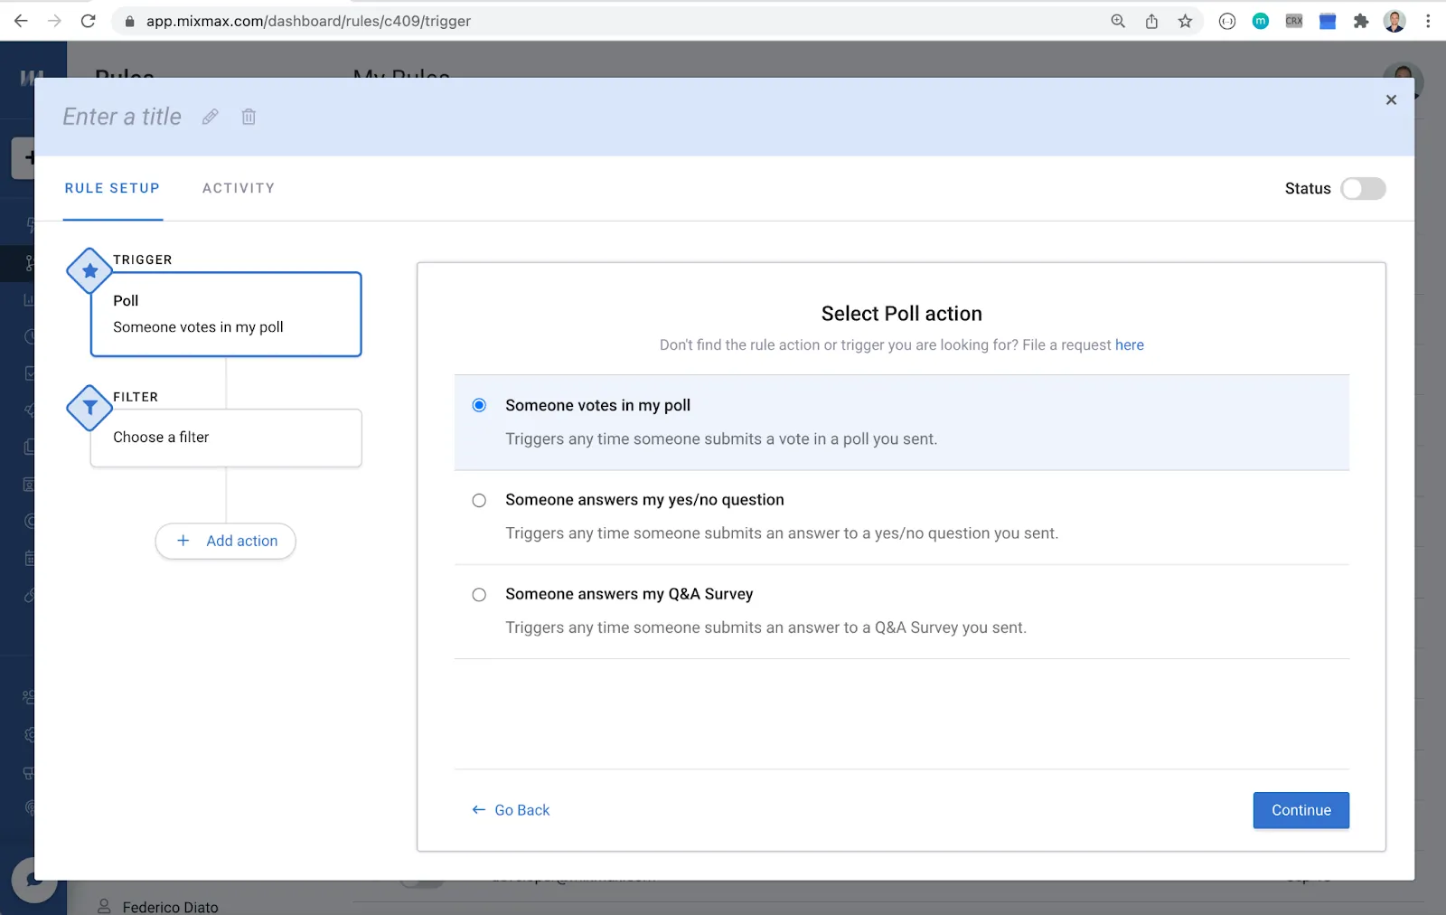Select 'Someone answers my yes/no question' radio
Image resolution: width=1446 pixels, height=915 pixels.
(479, 500)
